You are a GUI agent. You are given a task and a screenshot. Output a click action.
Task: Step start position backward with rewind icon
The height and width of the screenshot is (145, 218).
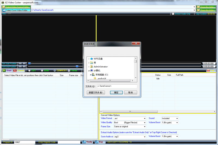click(x=20, y=64)
